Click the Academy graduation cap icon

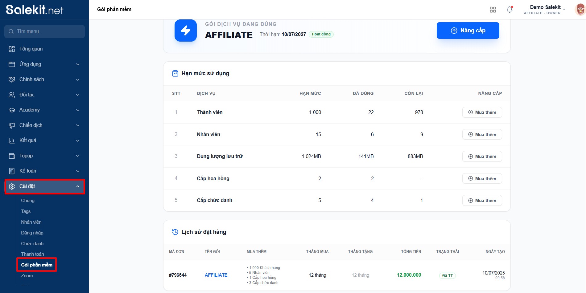click(12, 110)
